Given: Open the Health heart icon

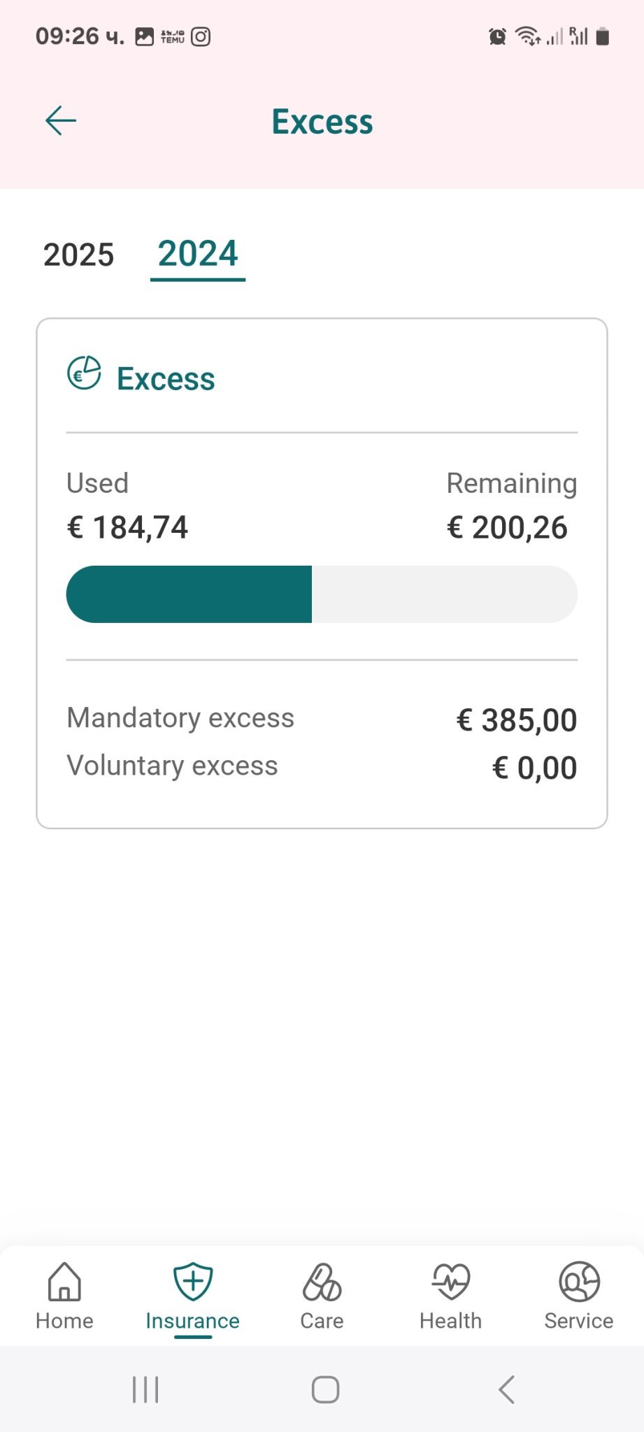Looking at the screenshot, I should (451, 1282).
